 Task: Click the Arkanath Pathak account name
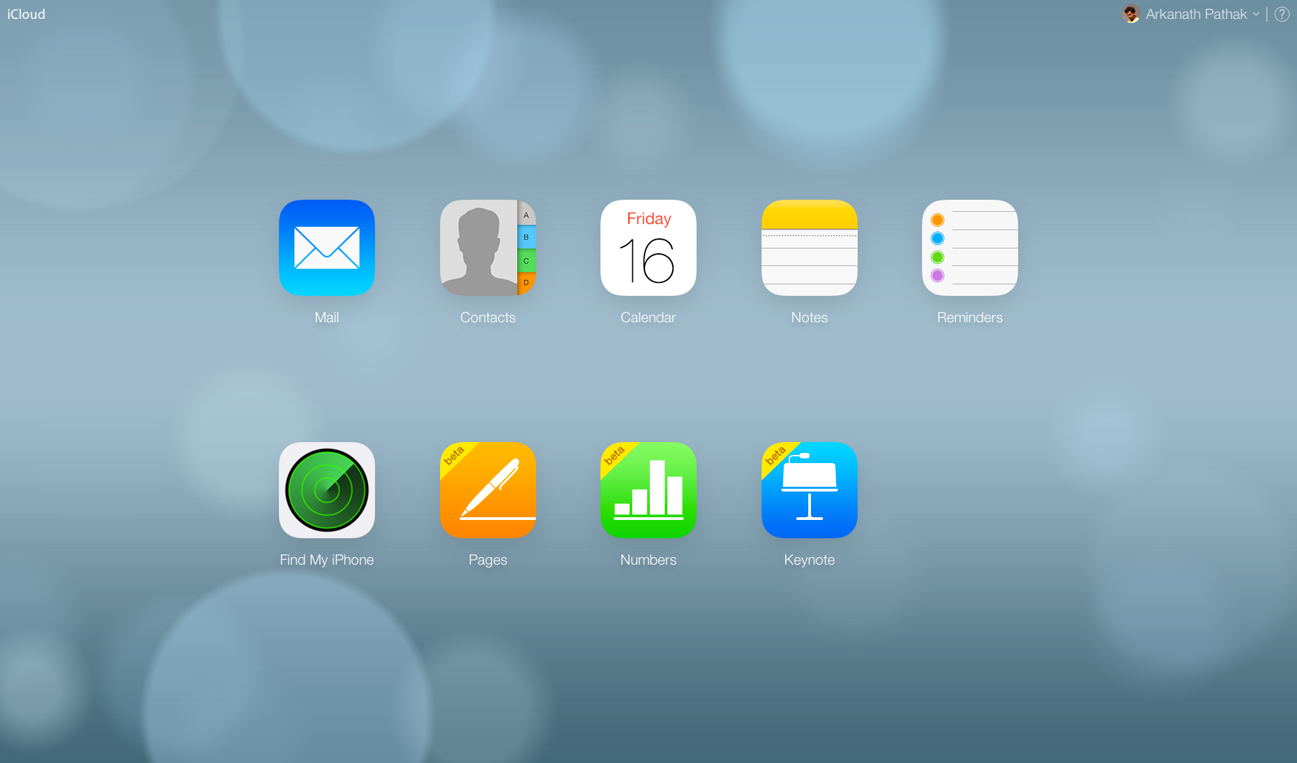(1196, 14)
